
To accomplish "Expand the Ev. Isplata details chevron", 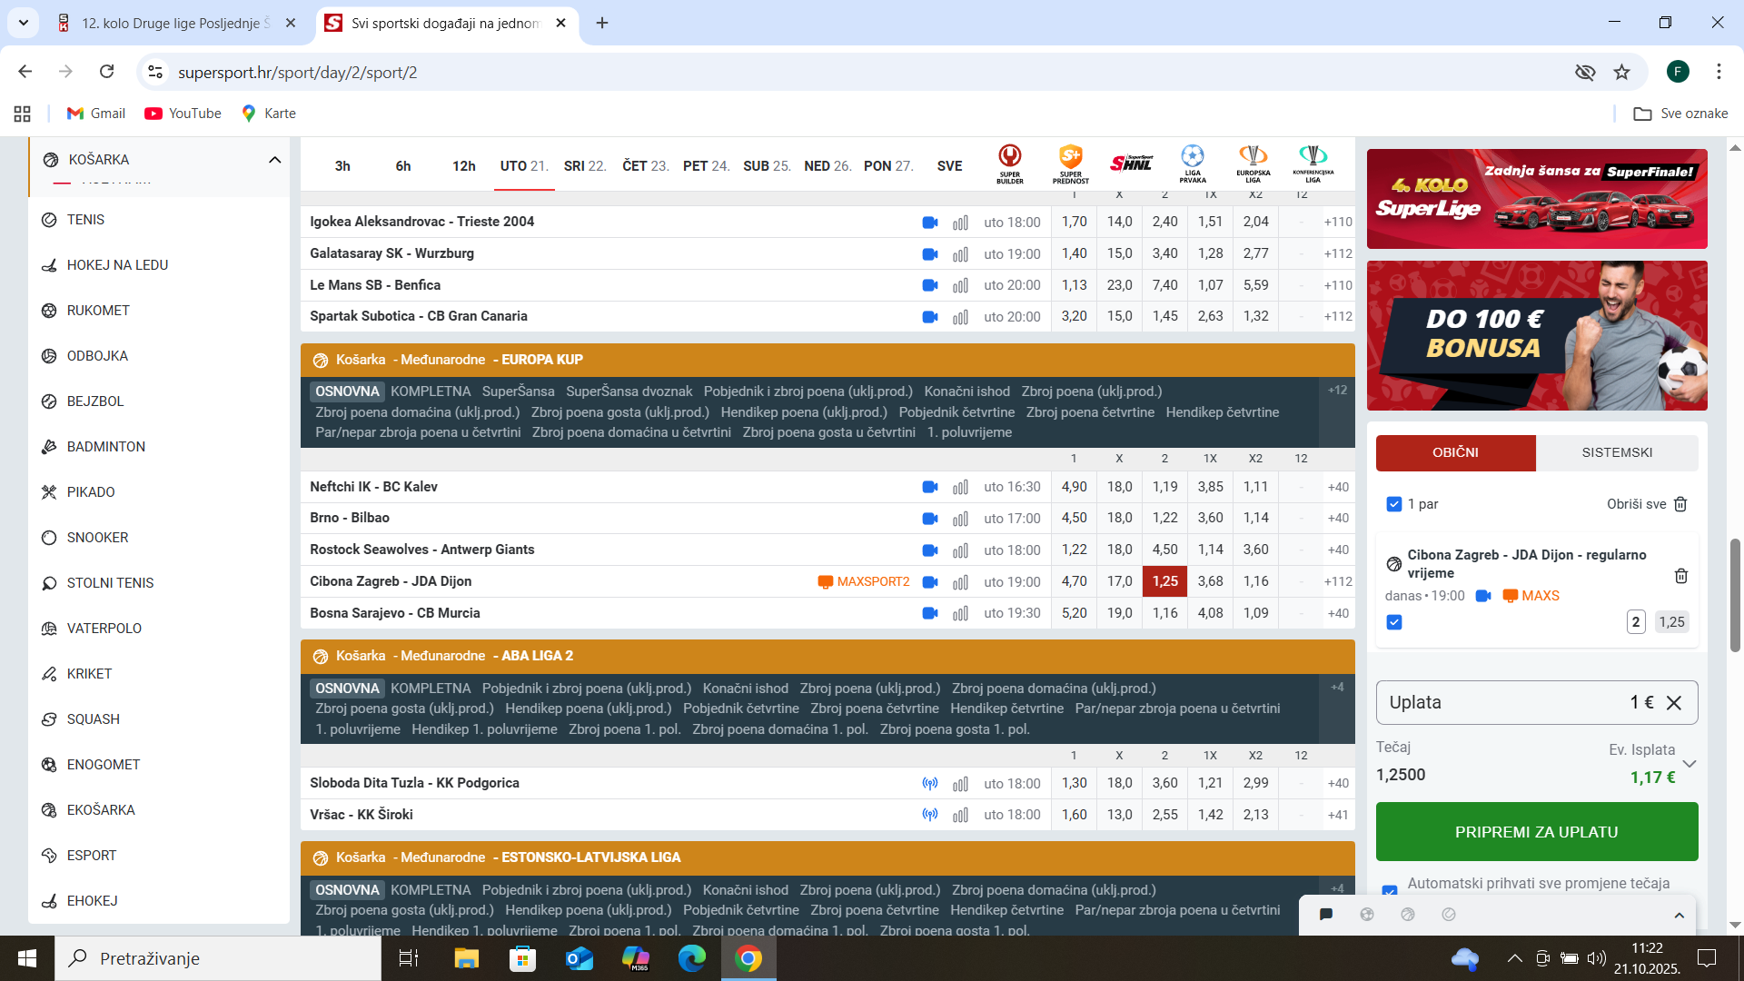I will [1689, 763].
